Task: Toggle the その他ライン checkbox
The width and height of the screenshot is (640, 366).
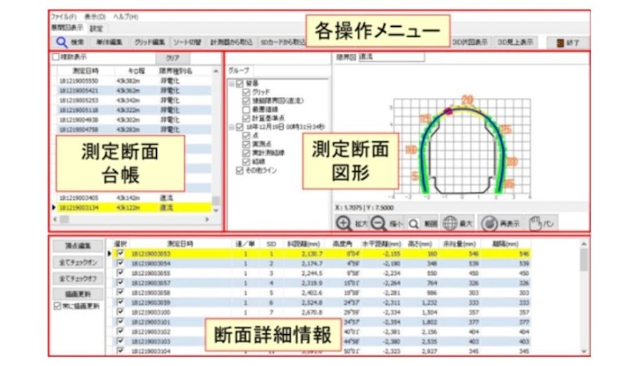Action: point(239,171)
